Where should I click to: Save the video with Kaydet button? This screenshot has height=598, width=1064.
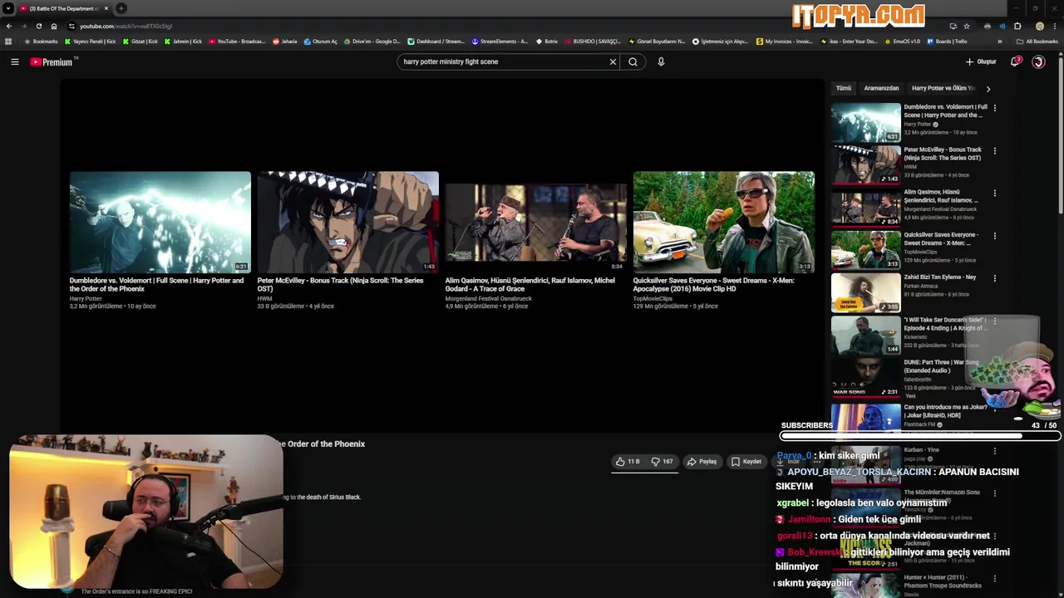click(x=746, y=461)
